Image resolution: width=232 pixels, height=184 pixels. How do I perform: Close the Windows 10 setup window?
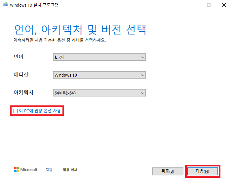[224, 5]
